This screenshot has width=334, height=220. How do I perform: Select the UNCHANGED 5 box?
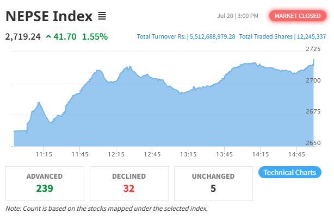213,184
